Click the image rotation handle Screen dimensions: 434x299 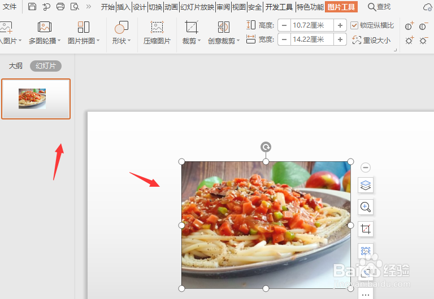[x=266, y=147]
